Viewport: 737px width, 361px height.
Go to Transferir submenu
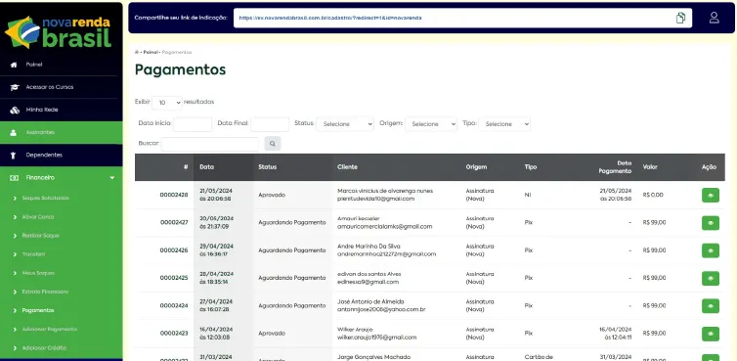pyautogui.click(x=34, y=254)
